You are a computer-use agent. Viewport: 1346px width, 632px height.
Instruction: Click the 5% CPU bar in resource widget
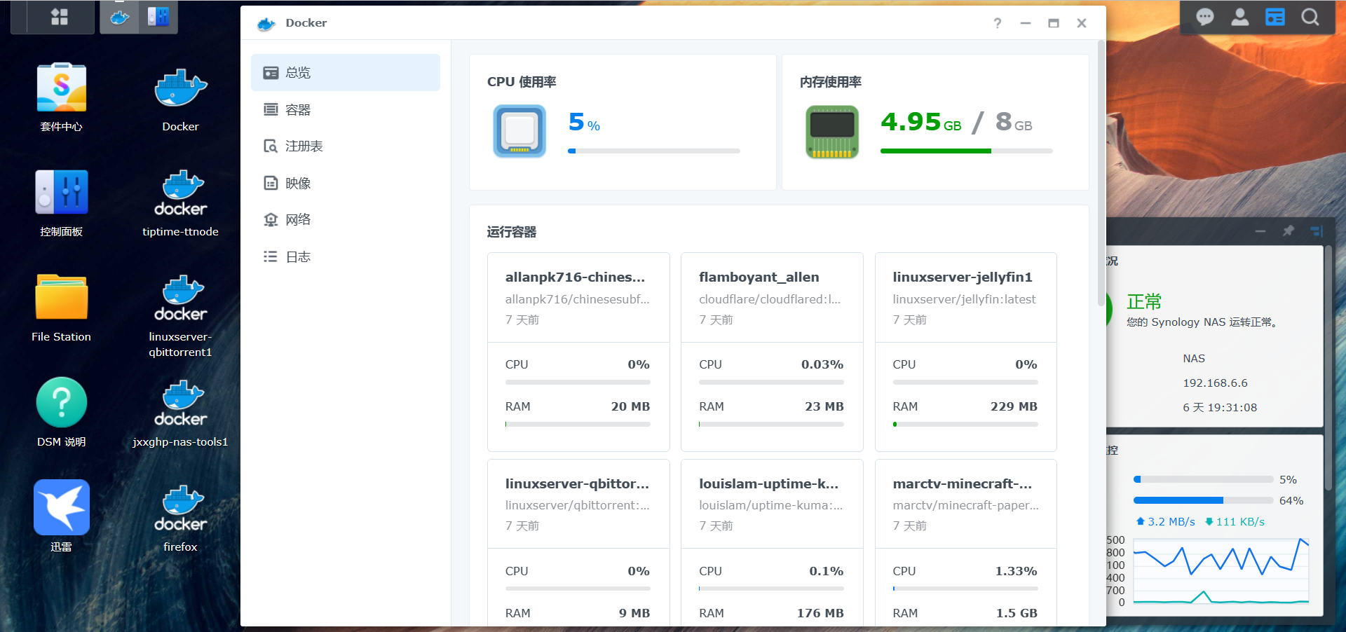pyautogui.click(x=1203, y=479)
